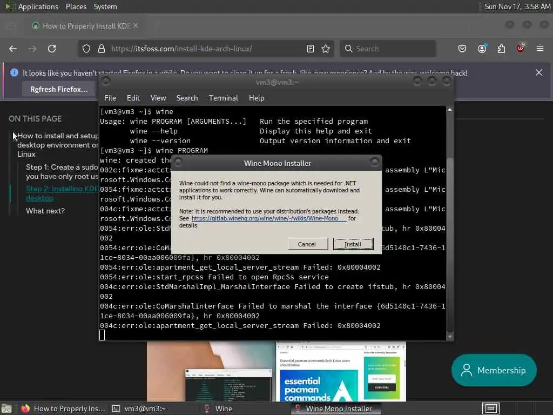Click the terminal window menu button
This screenshot has height=415, width=553.
tap(105, 82)
